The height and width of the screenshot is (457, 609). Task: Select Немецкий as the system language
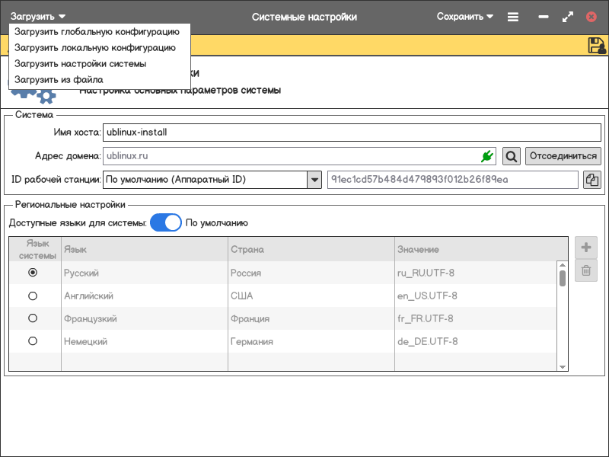tap(33, 341)
